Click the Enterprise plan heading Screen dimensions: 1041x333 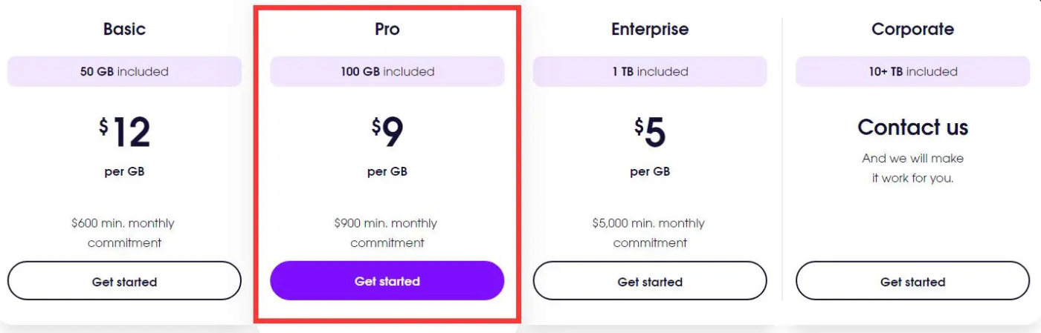(x=650, y=30)
